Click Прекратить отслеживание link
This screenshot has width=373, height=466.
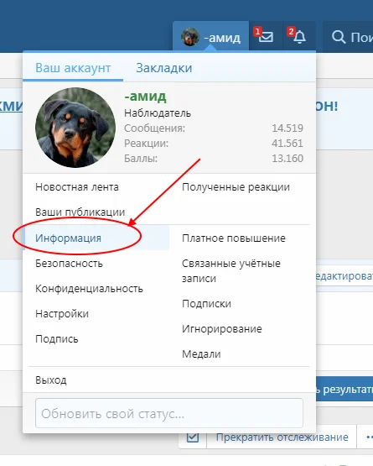pos(282,437)
